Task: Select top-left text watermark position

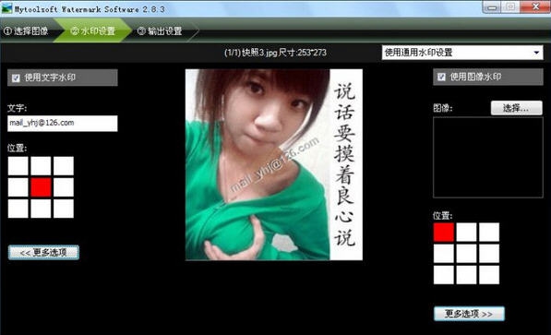Action: pos(18,166)
